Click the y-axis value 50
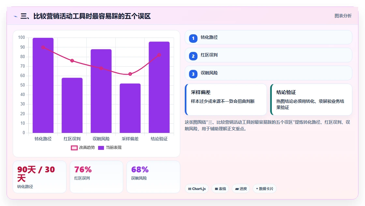The width and height of the screenshot is (365, 206). click(x=22, y=85)
